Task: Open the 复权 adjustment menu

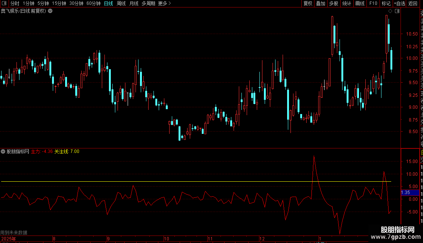Action: [308, 3]
